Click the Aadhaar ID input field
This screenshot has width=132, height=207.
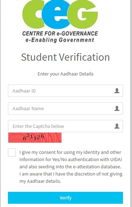[x=65, y=91]
